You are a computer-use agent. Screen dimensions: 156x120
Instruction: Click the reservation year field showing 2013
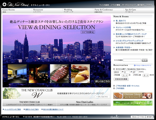tap(118, 72)
